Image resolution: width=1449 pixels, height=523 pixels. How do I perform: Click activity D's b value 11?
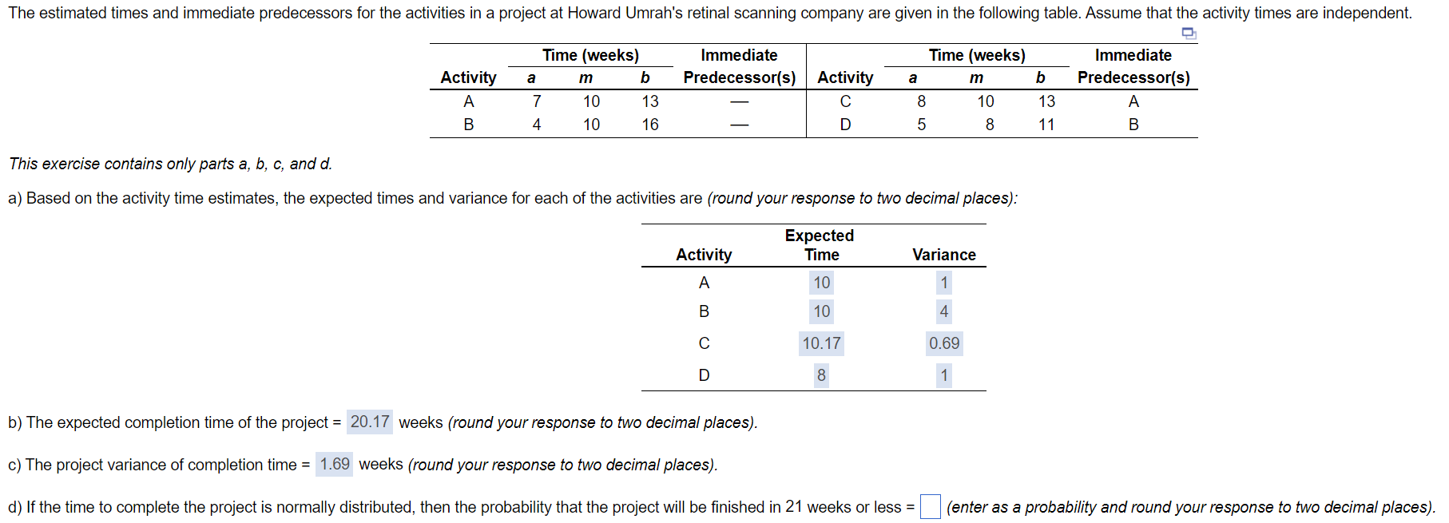click(x=1046, y=125)
